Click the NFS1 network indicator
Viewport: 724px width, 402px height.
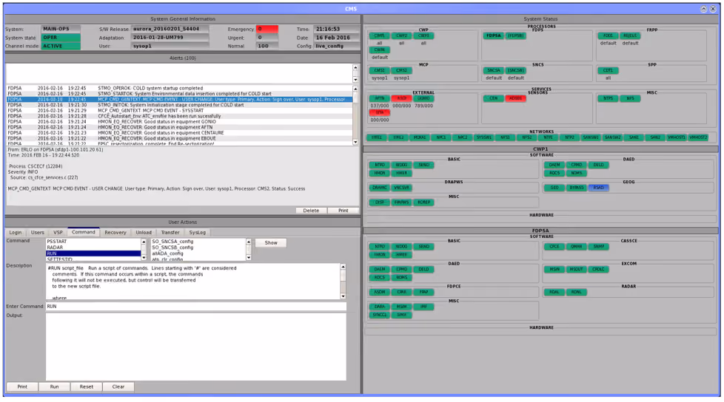pyautogui.click(x=505, y=137)
